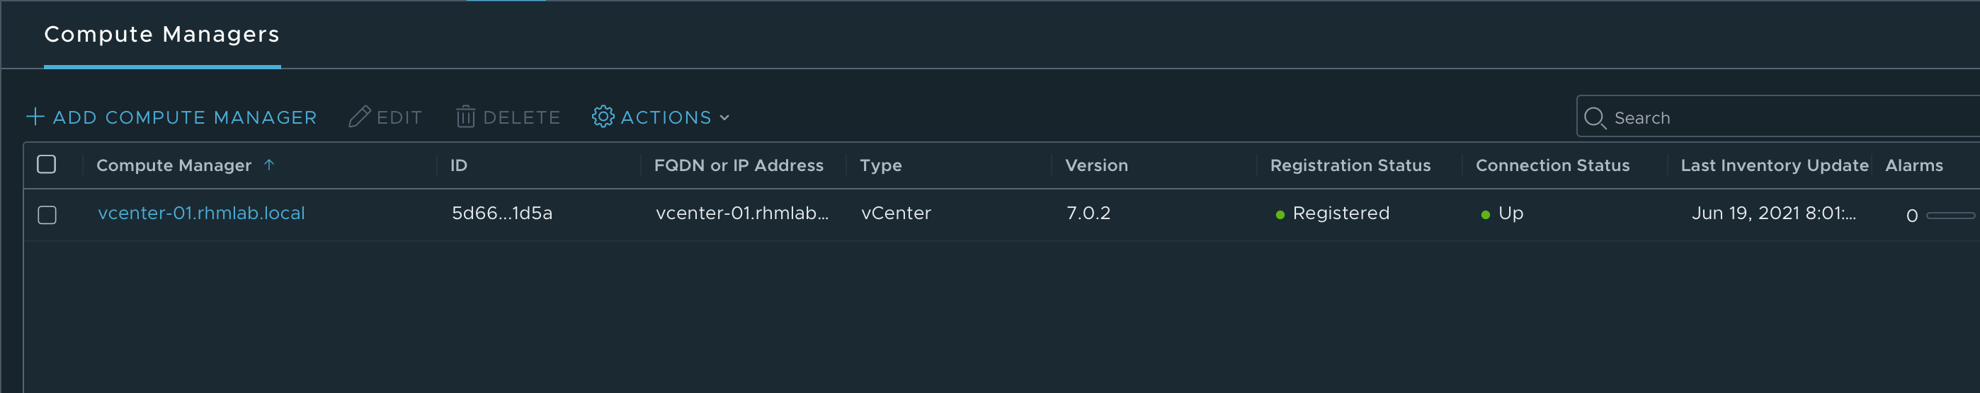Click the pencil Edit icon
Viewport: 1980px width, 393px height.
click(x=360, y=117)
